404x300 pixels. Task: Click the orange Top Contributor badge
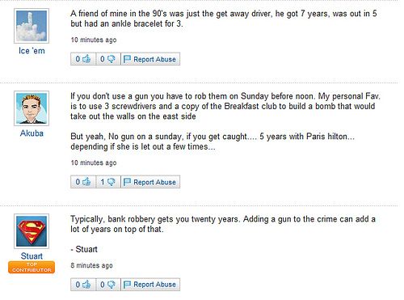click(32, 267)
